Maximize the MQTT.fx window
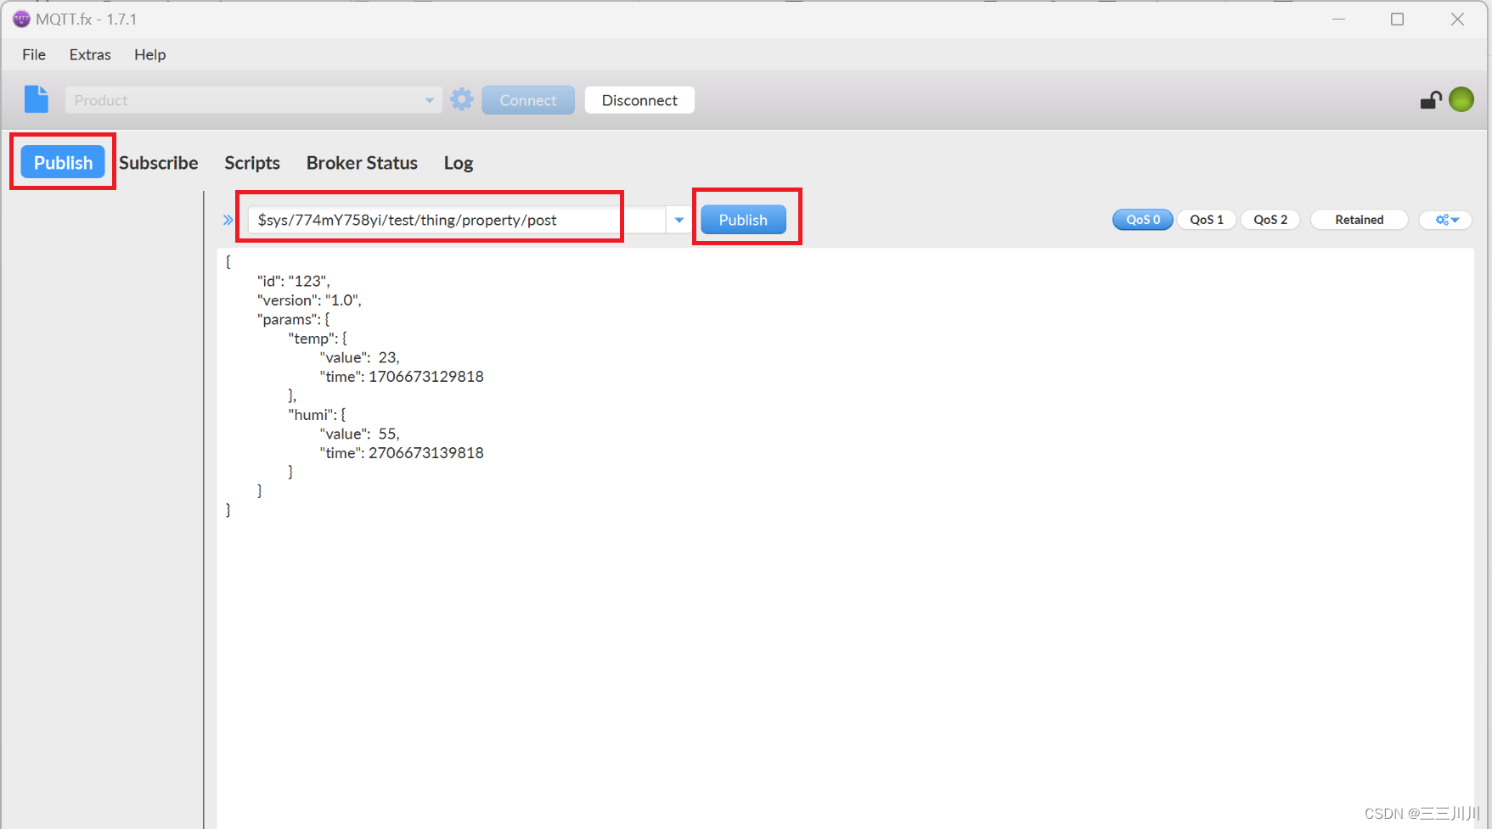Screen dimensions: 1492x829 point(1397,19)
